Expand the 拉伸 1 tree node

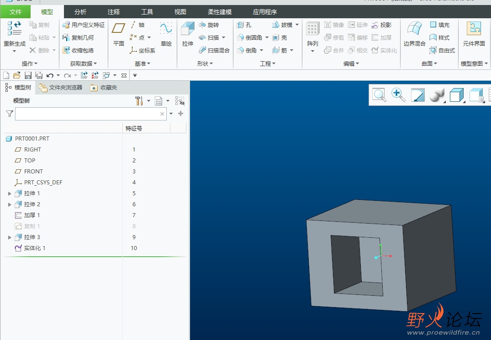point(10,194)
